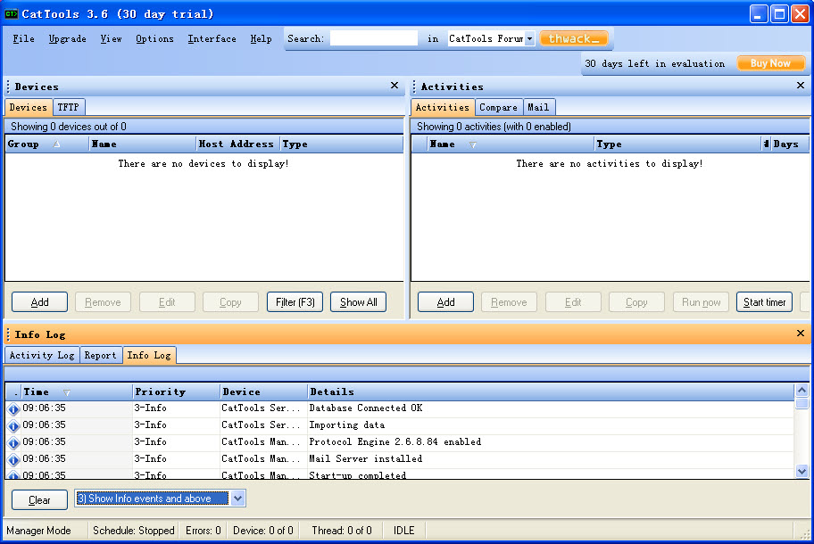Open the Upgrade menu
This screenshot has height=544, width=814.
pos(68,39)
